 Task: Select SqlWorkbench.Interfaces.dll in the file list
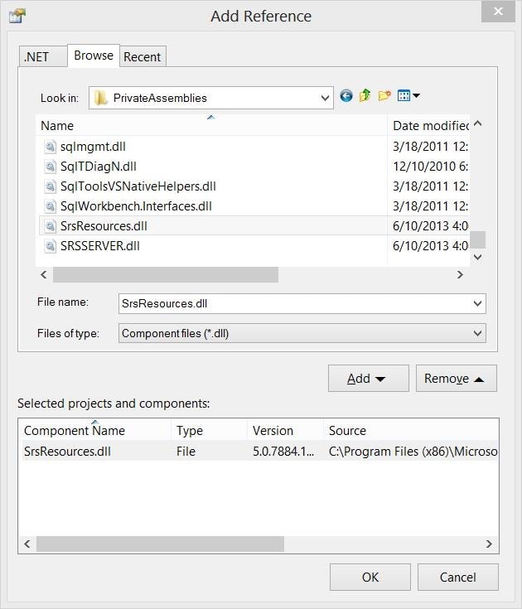(136, 206)
